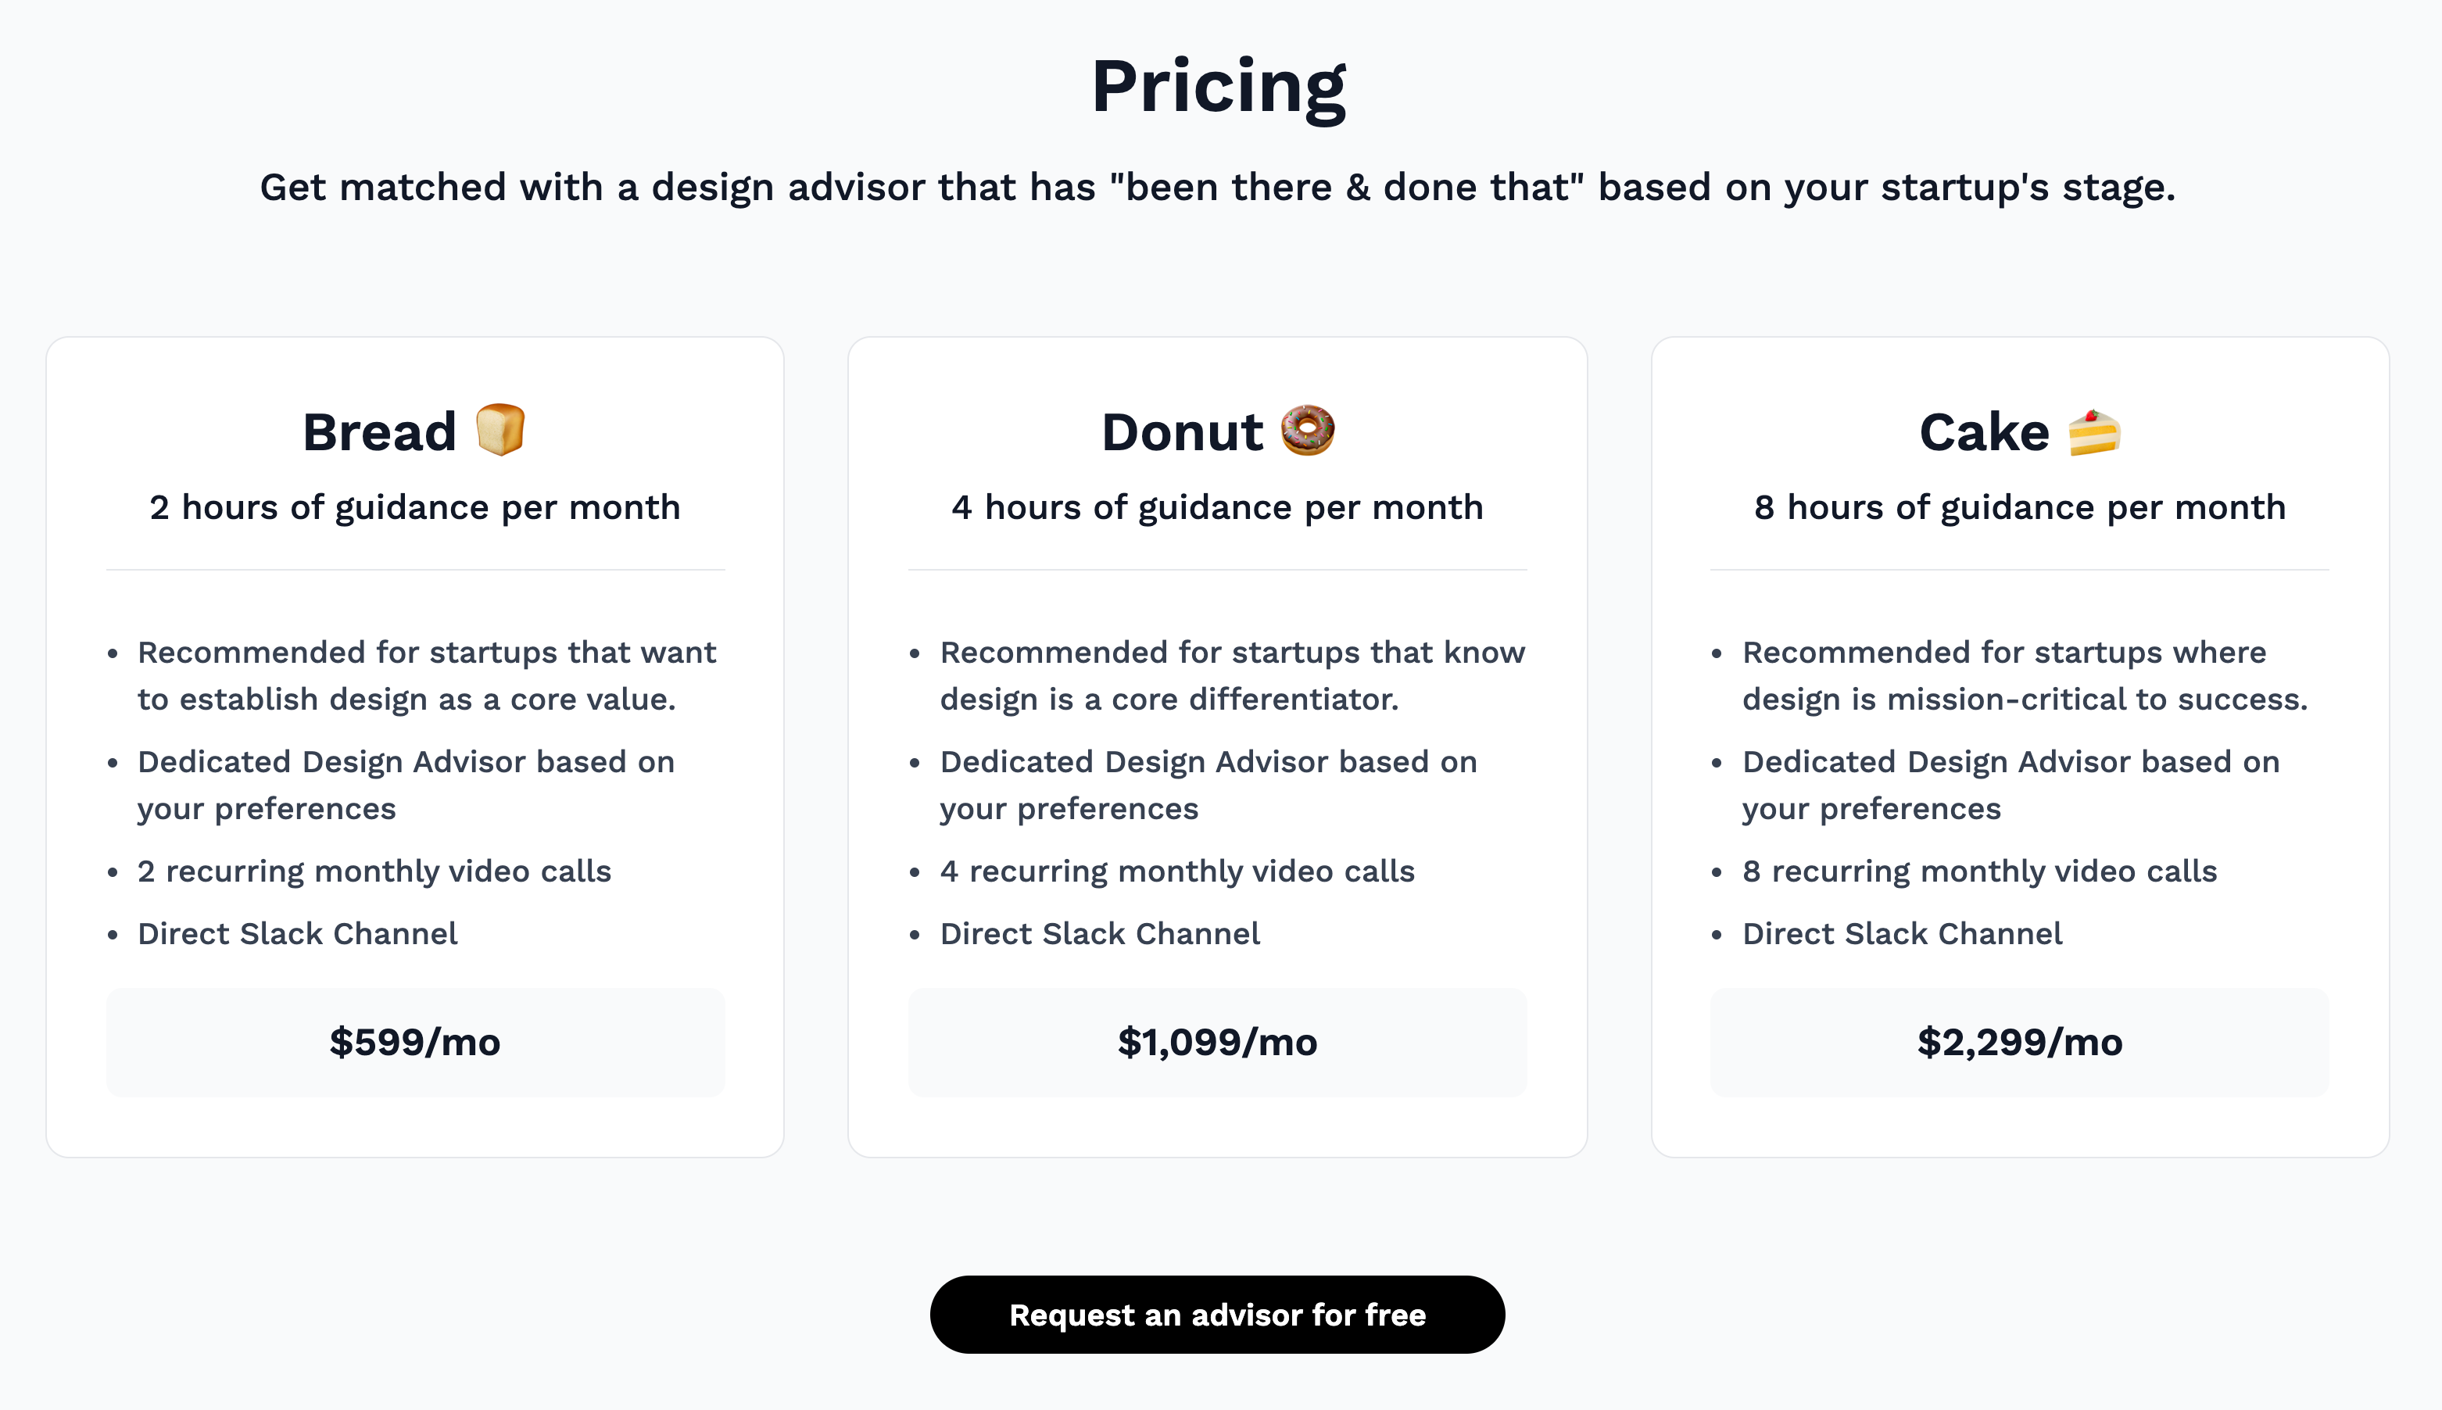Select the $1,099/mo price box
Viewport: 2442px width, 1410px height.
pos(1217,1042)
